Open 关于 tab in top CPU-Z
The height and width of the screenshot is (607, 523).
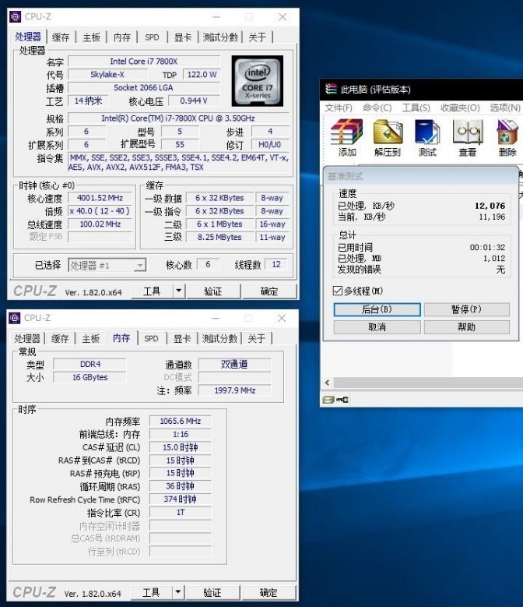(x=258, y=37)
